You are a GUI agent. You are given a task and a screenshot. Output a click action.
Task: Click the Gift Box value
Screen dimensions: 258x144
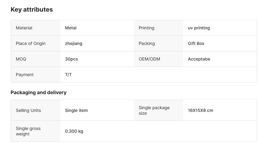click(x=196, y=43)
